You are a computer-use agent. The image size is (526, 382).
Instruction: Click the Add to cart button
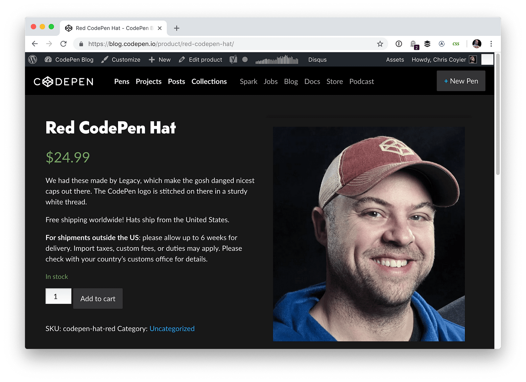point(98,298)
